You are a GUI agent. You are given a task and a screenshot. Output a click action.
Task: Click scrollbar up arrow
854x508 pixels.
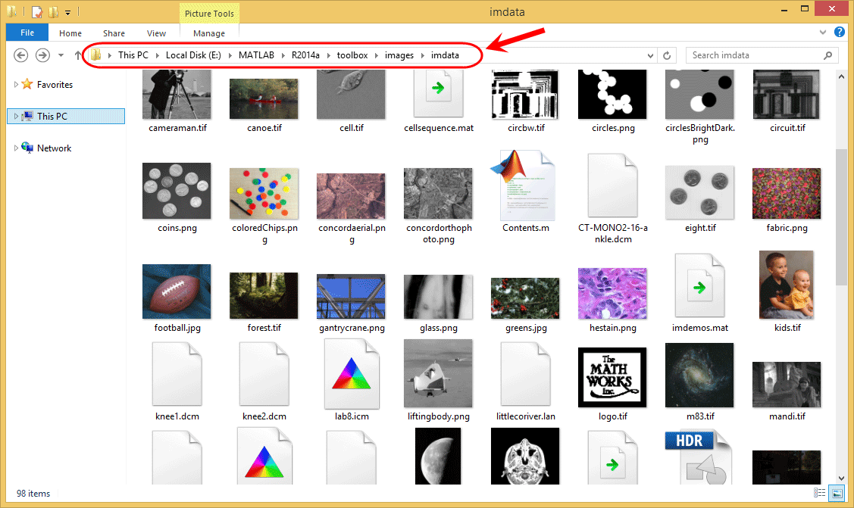click(841, 76)
